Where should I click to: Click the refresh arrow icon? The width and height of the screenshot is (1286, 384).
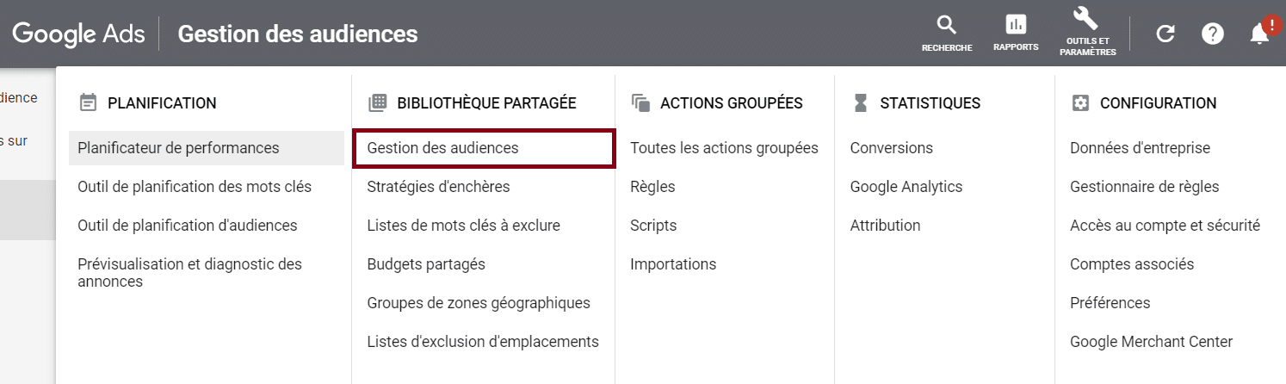pyautogui.click(x=1165, y=34)
